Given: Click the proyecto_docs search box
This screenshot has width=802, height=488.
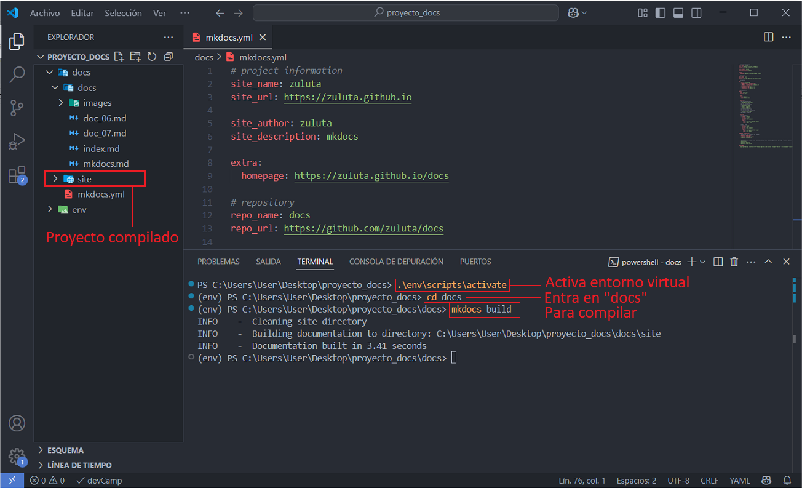Looking at the screenshot, I should tap(406, 13).
